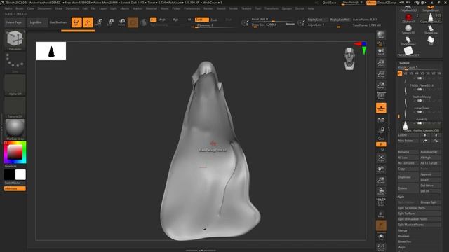449x252 pixels.
Task: Click Split To Similar Parts button
Action: [420, 208]
